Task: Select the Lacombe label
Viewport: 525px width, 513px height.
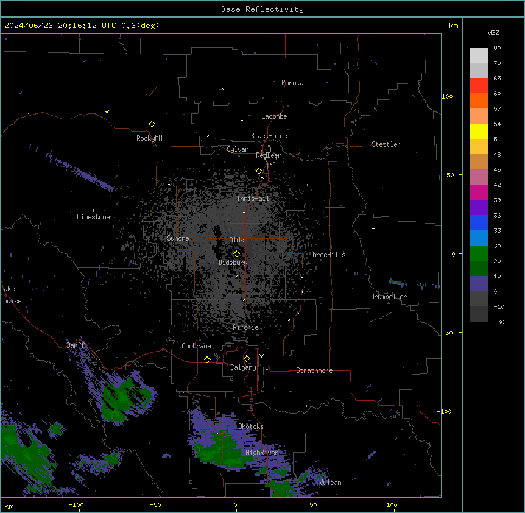Action: pyautogui.click(x=274, y=116)
